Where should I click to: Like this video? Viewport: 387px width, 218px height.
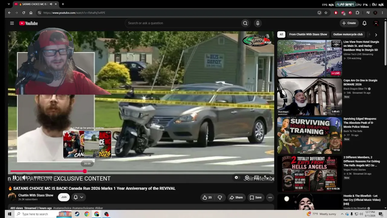[207, 197]
